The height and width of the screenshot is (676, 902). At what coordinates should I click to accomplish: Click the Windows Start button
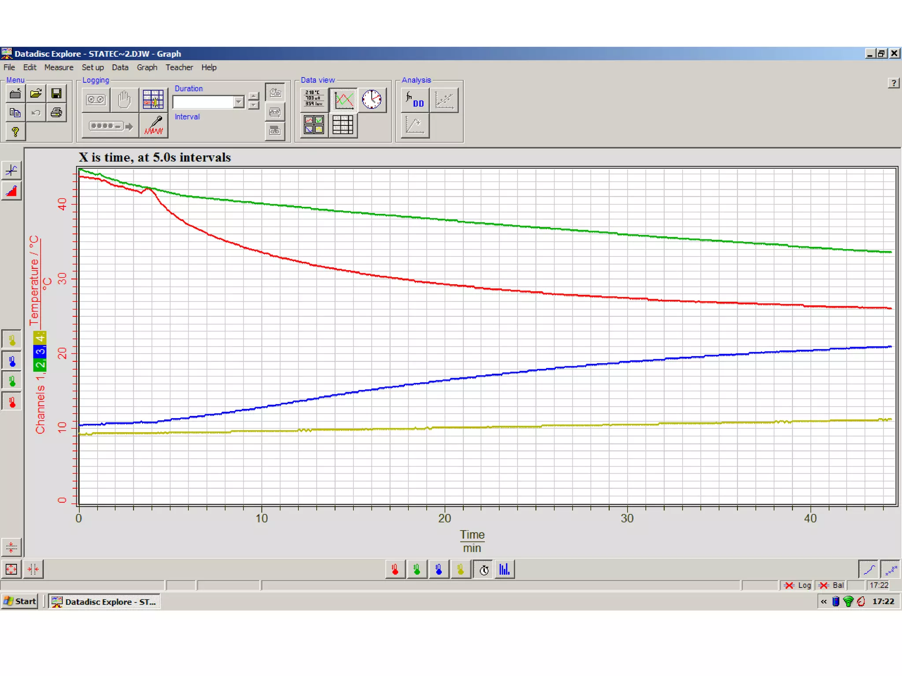[x=20, y=601]
